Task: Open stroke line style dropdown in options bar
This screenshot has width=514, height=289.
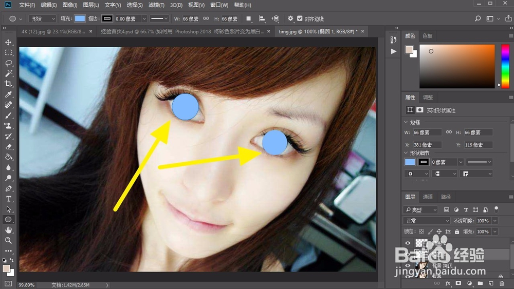Action: tap(159, 18)
